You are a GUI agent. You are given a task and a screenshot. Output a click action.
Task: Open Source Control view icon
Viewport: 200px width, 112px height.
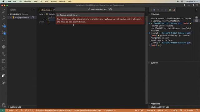click(x=3, y=32)
